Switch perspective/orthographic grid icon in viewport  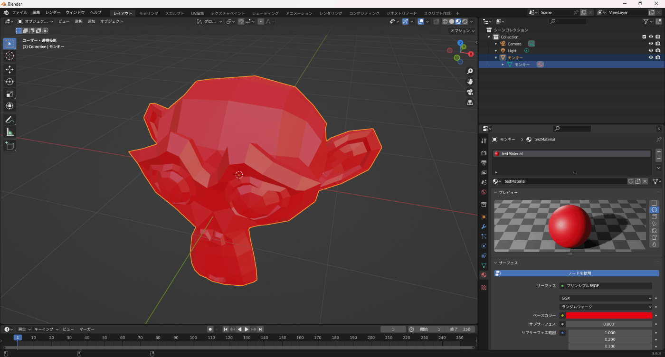point(470,103)
